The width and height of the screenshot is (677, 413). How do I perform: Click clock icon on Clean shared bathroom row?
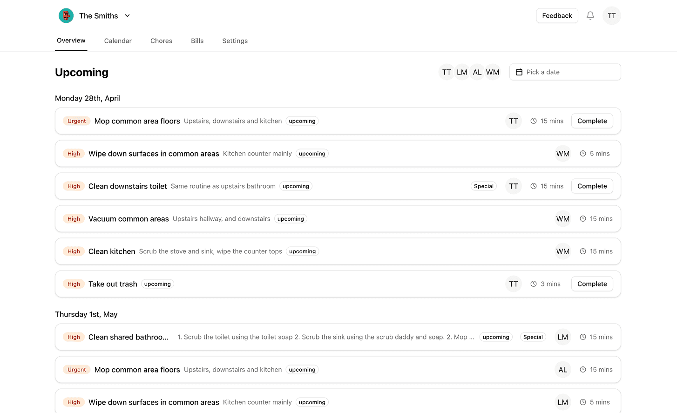point(583,337)
